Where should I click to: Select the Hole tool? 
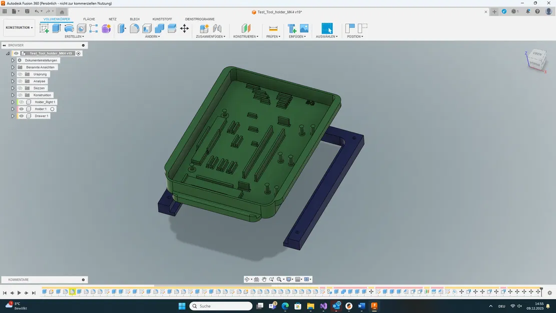tap(82, 29)
